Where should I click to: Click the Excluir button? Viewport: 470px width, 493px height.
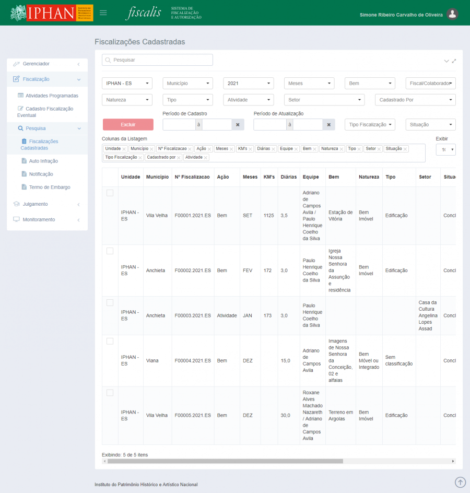click(128, 125)
